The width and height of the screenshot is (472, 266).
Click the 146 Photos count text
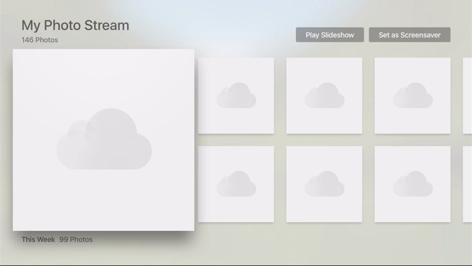coord(40,40)
